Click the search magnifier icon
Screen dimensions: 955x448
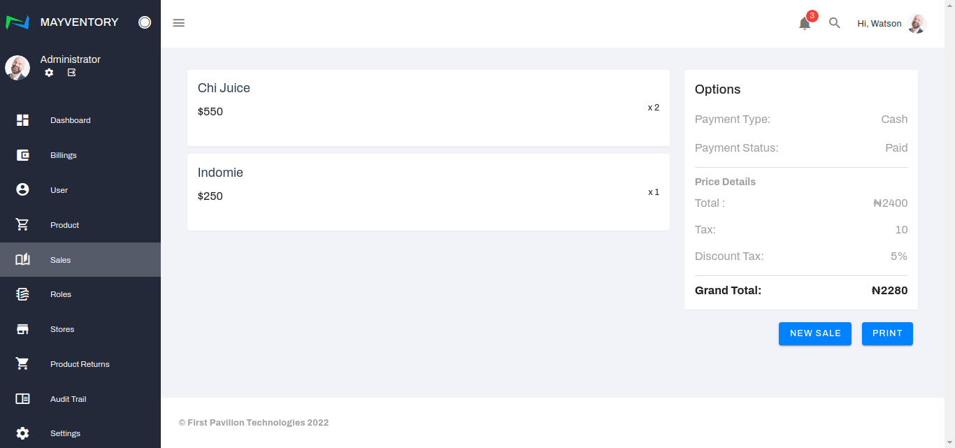pyautogui.click(x=834, y=23)
